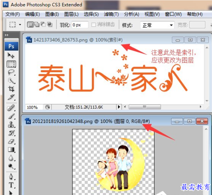This screenshot has width=212, height=195.
Task: Select the Dodge tool
Action: 11,166
